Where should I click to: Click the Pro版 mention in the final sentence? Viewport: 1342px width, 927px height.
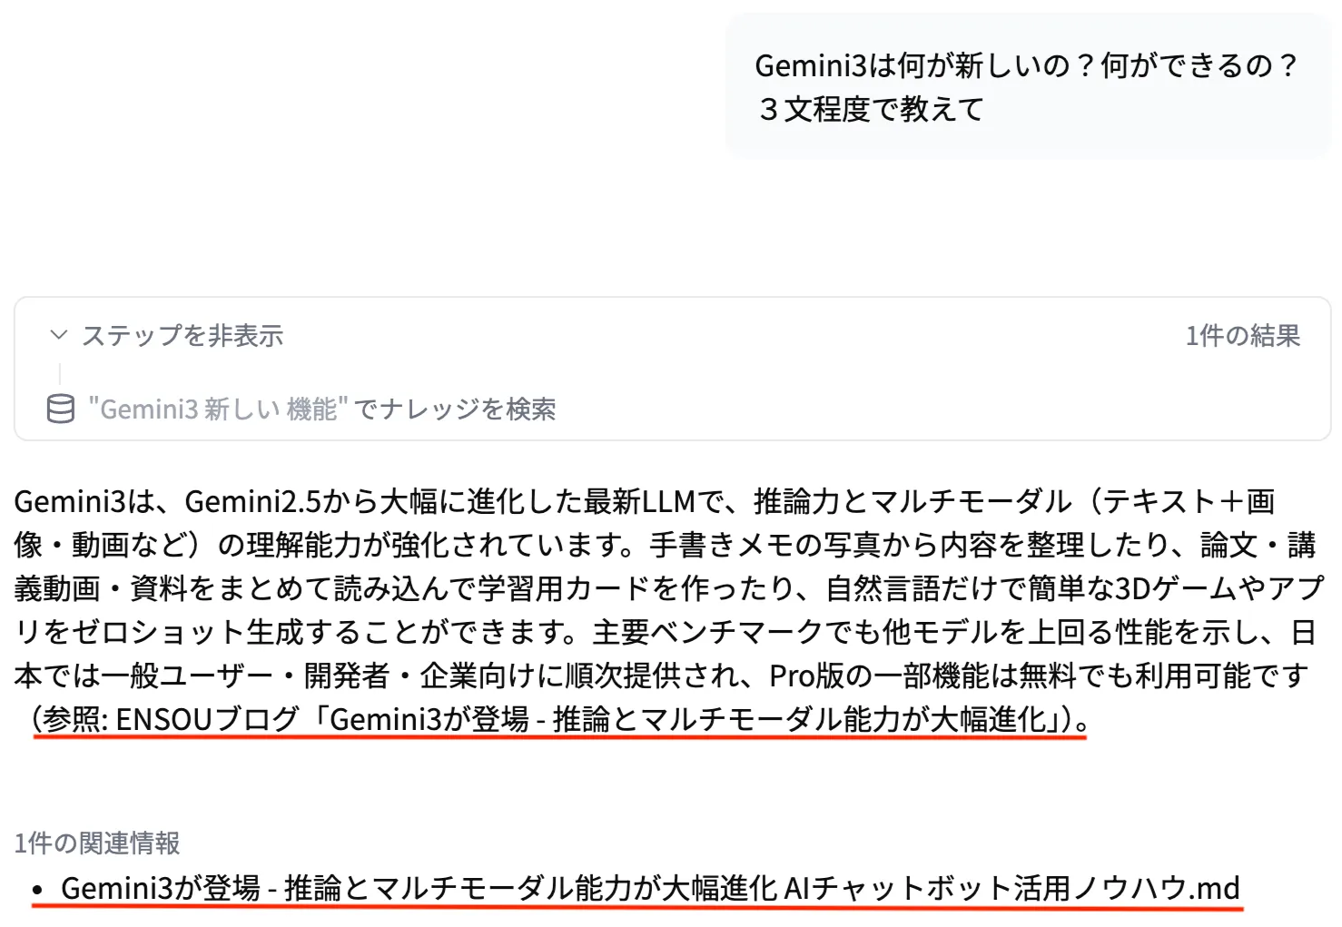(808, 676)
